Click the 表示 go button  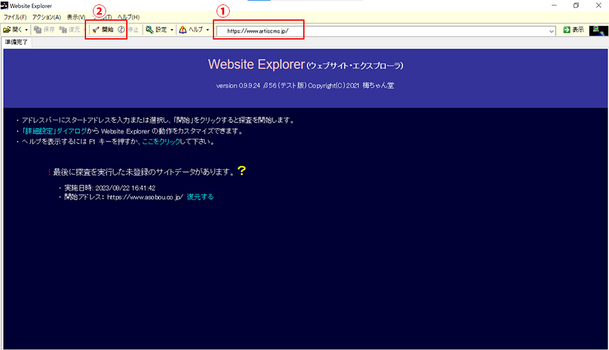[573, 30]
